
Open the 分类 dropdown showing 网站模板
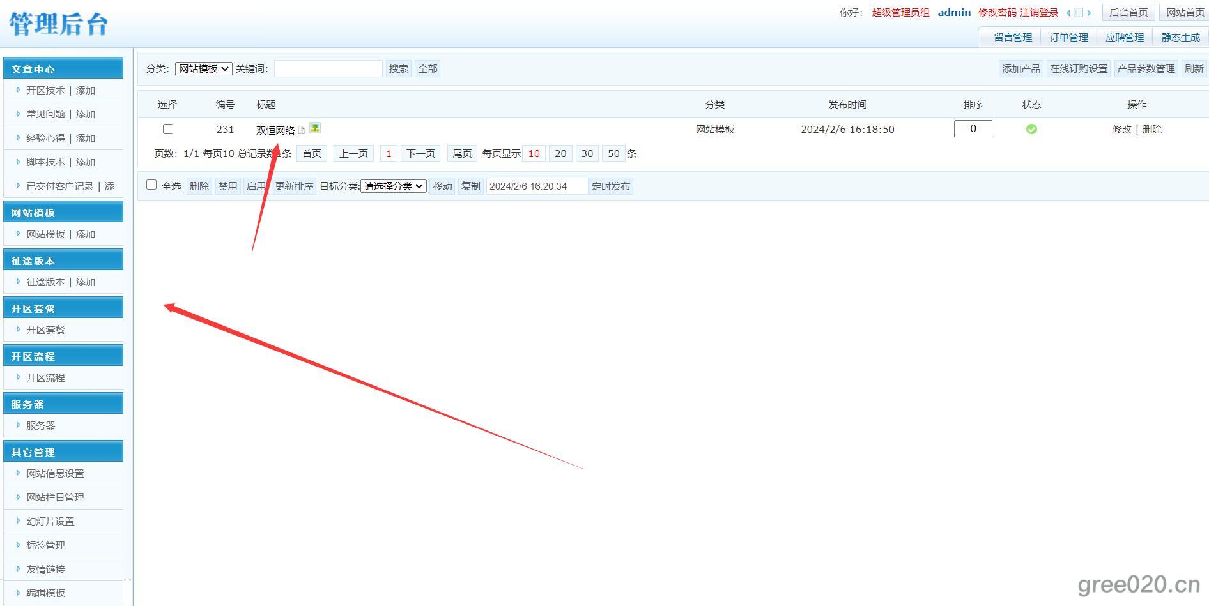coord(203,68)
